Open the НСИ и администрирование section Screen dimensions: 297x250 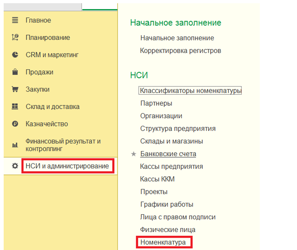[x=67, y=166]
